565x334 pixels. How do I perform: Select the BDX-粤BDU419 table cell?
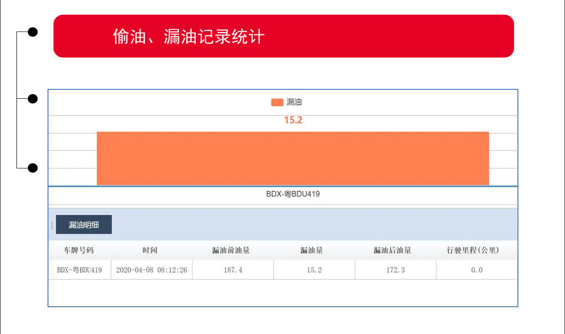tap(80, 270)
